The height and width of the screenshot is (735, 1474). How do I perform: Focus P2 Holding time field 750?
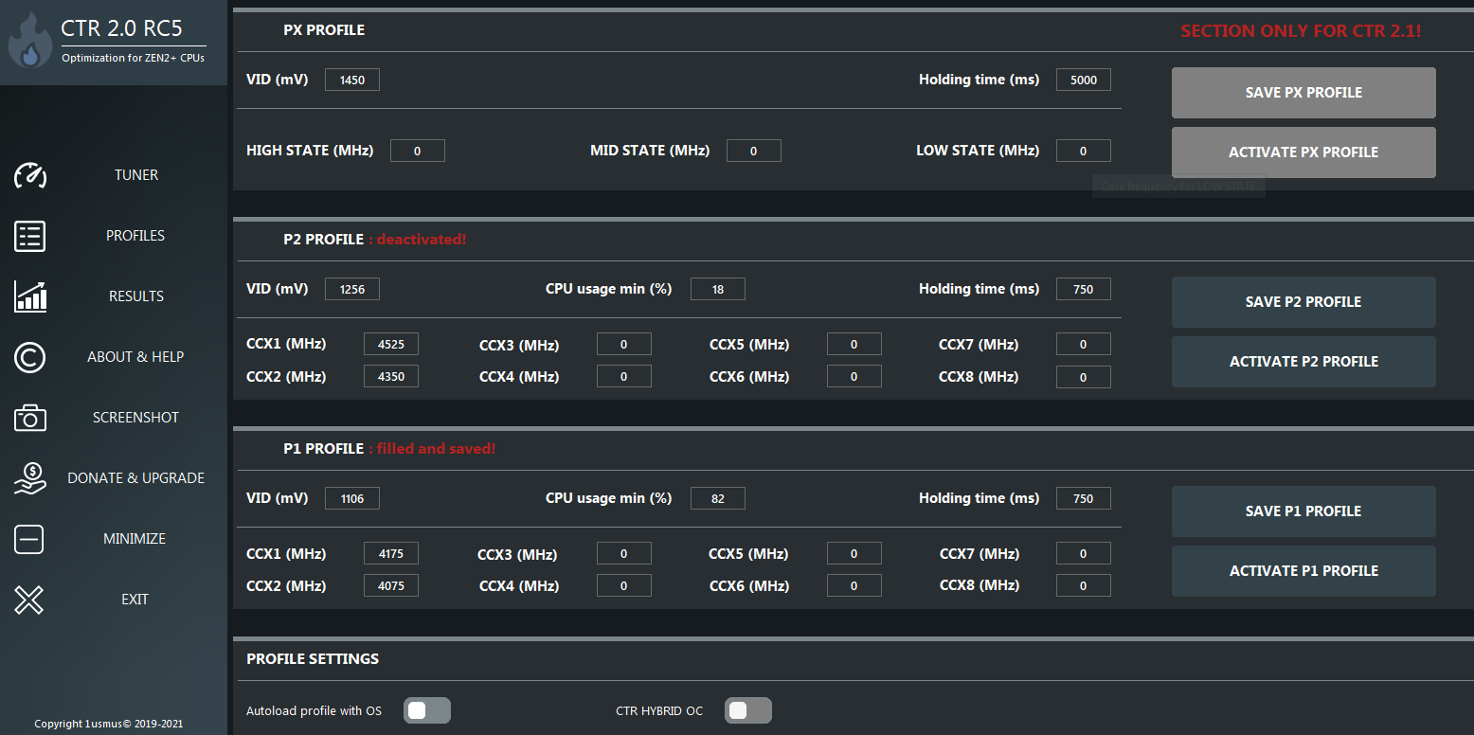coord(1084,290)
